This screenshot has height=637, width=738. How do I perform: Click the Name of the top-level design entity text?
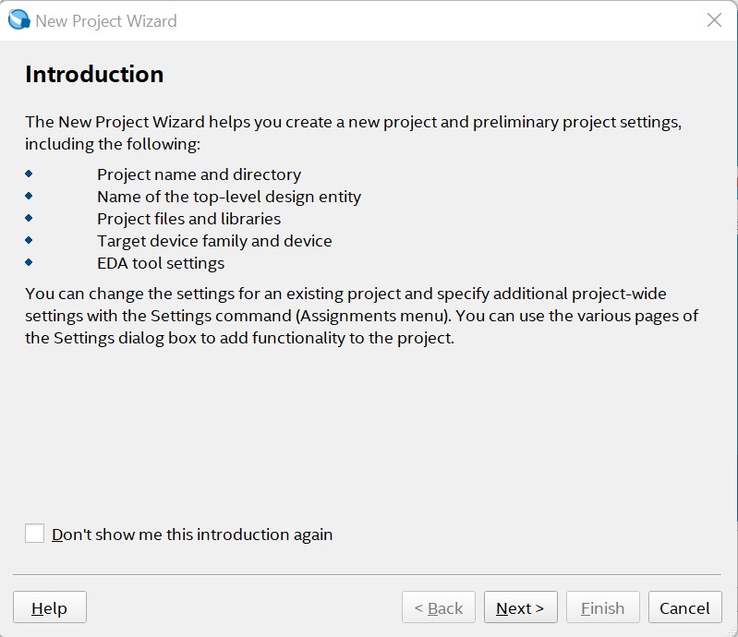229,197
